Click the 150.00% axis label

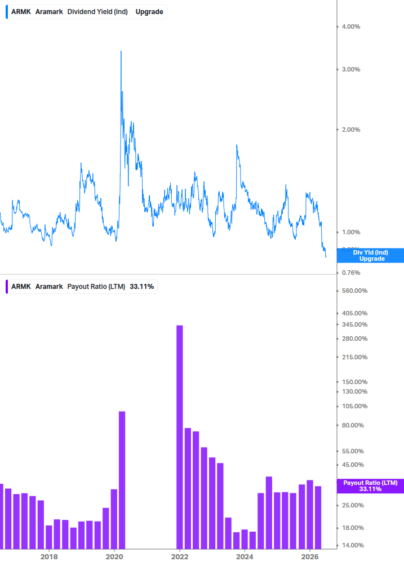[354, 382]
